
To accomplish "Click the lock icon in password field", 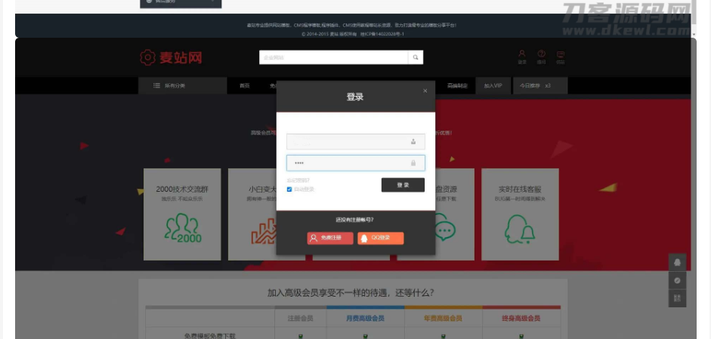I will (x=413, y=163).
